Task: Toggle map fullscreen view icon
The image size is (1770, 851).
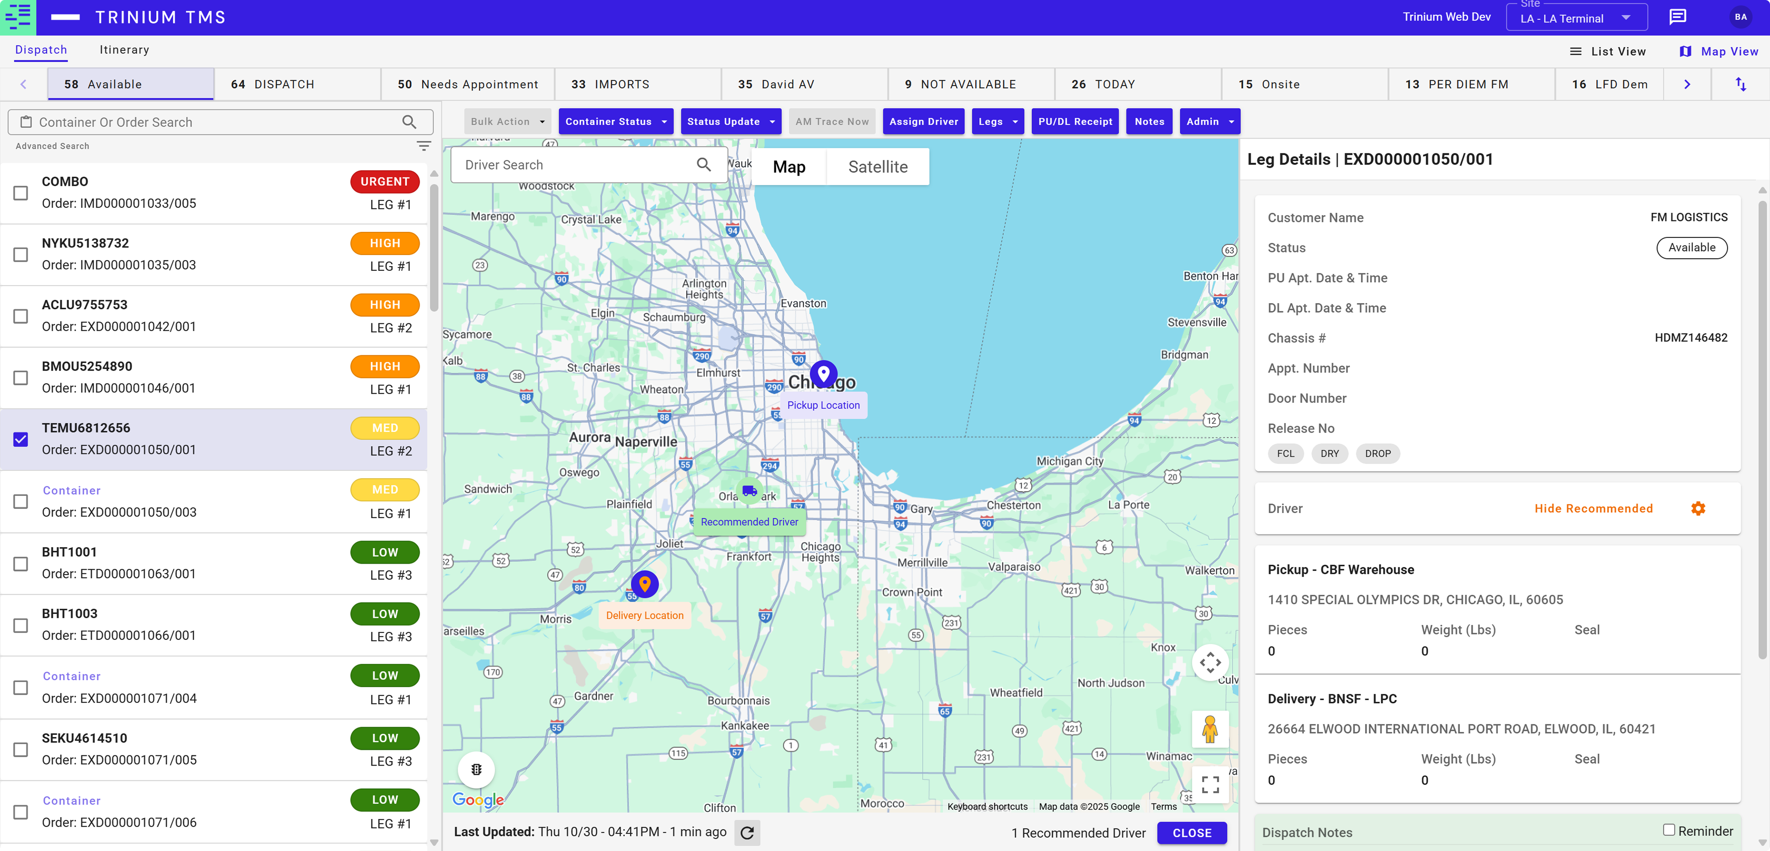Action: pos(1210,784)
